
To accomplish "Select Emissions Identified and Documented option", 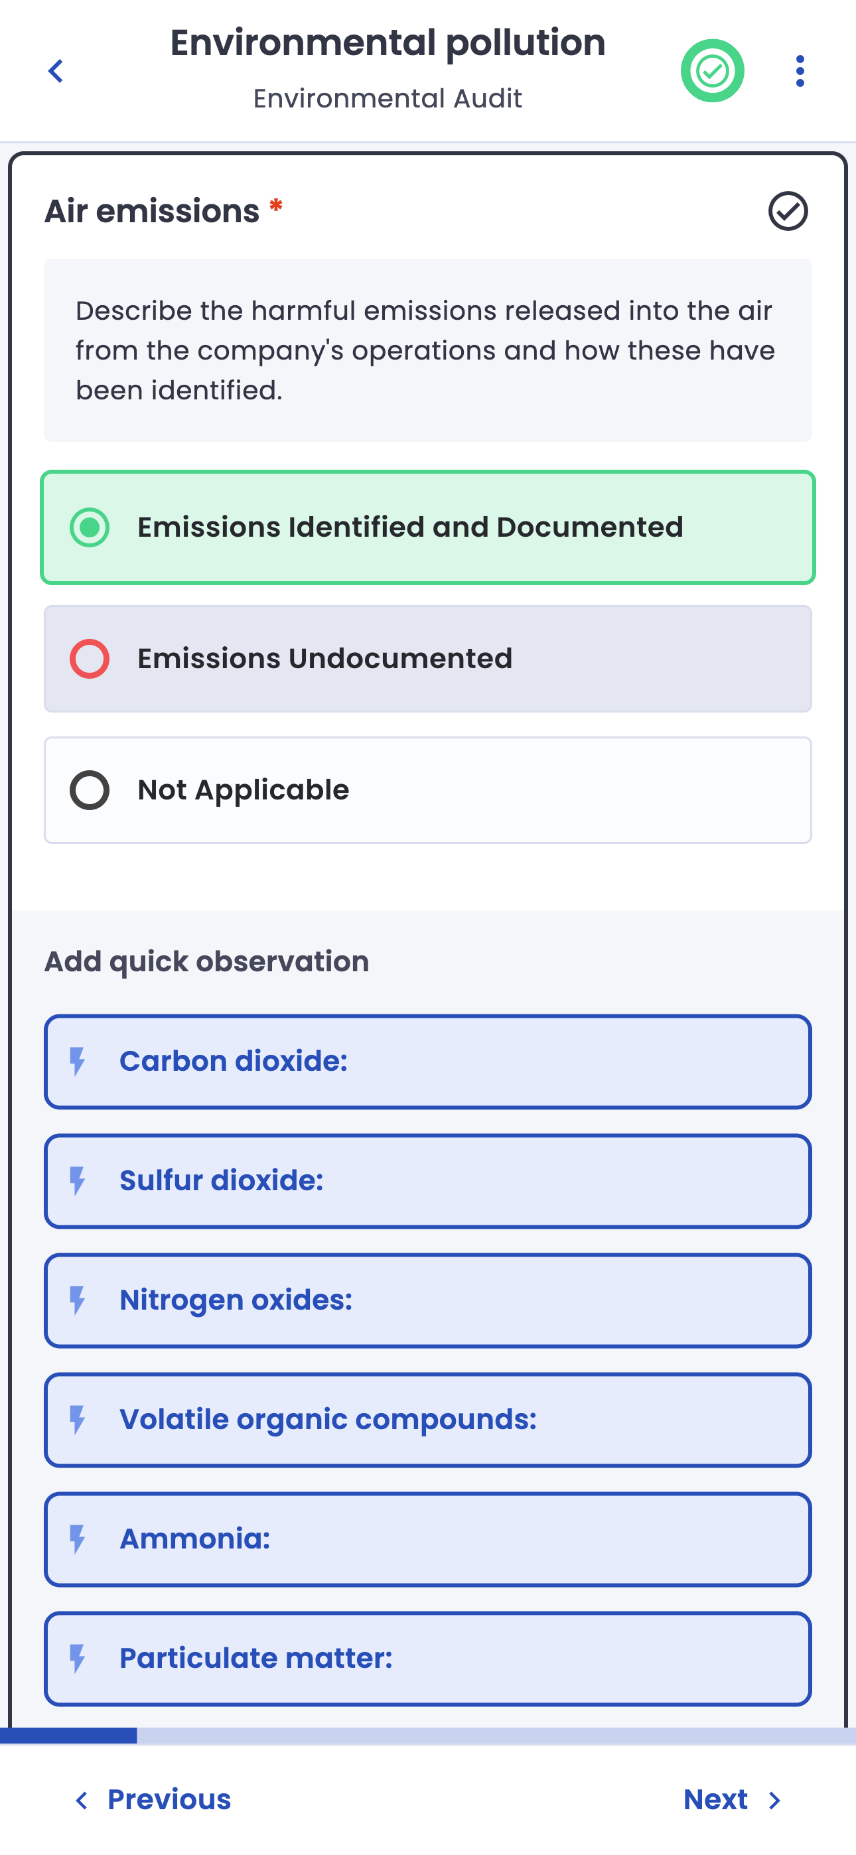I will pyautogui.click(x=427, y=527).
